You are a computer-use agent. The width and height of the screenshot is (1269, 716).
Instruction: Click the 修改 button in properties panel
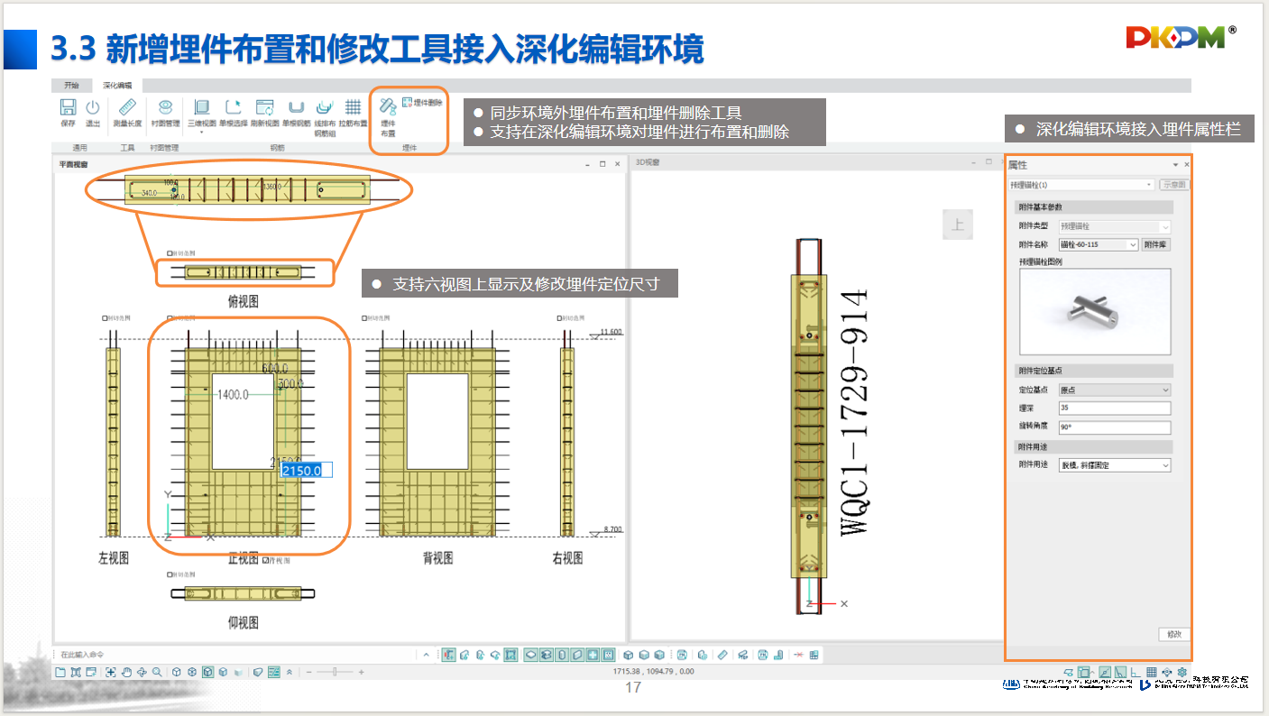coord(1173,634)
